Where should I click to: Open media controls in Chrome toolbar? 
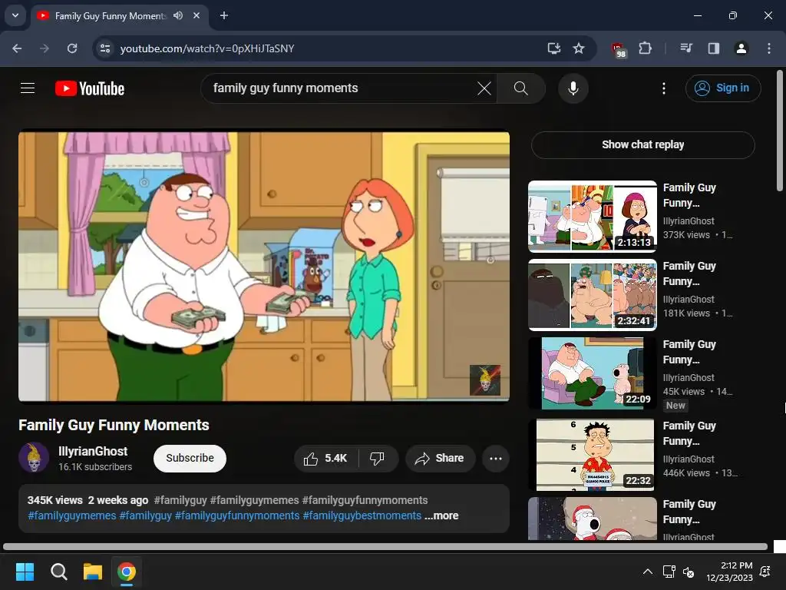click(686, 48)
